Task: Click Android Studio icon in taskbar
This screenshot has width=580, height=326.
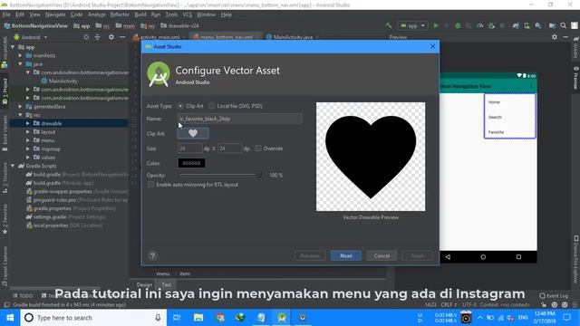Action: pos(282,318)
